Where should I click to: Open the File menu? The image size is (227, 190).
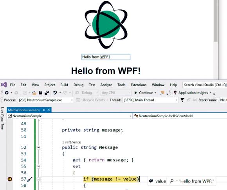click(x=13, y=85)
